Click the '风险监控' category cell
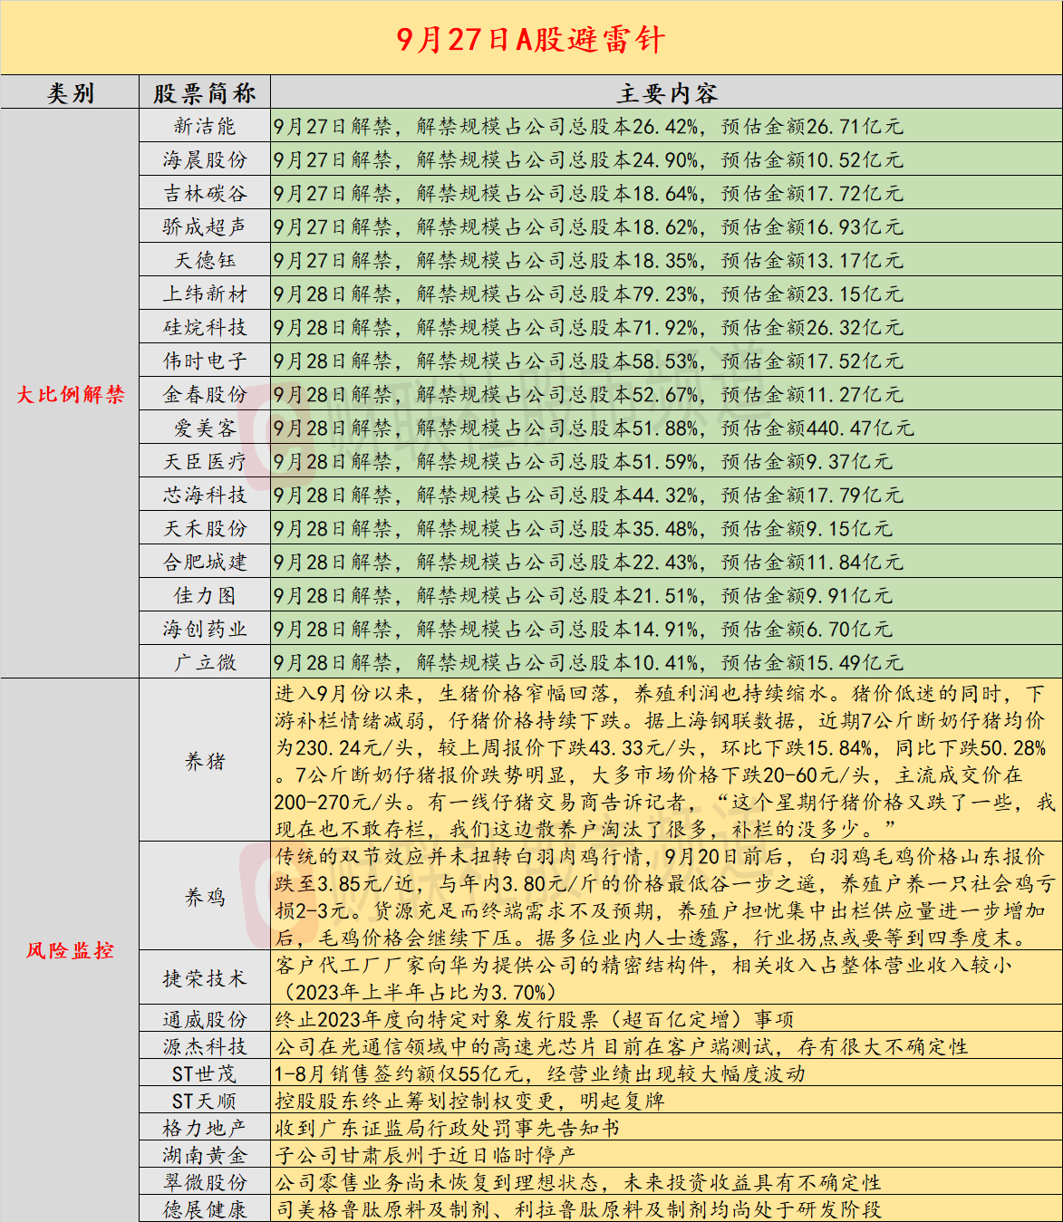 pos(70,950)
